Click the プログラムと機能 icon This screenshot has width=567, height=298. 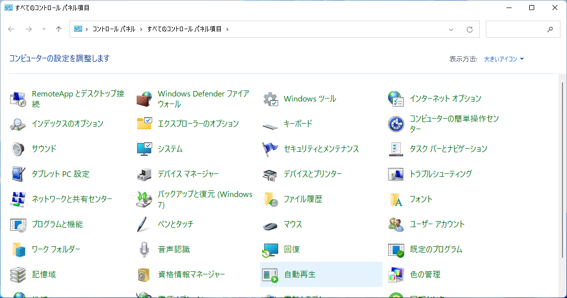(18, 225)
